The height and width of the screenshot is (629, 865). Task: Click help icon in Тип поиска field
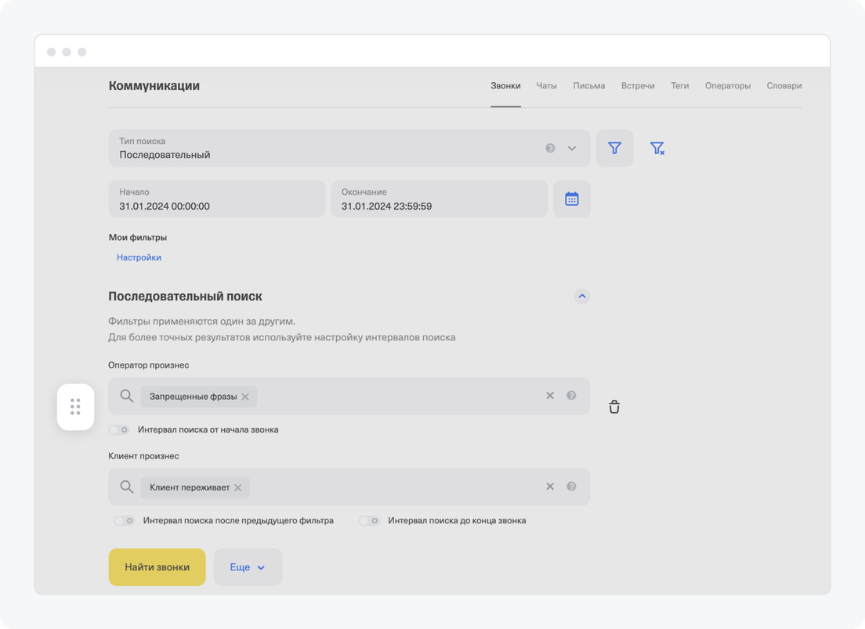550,148
